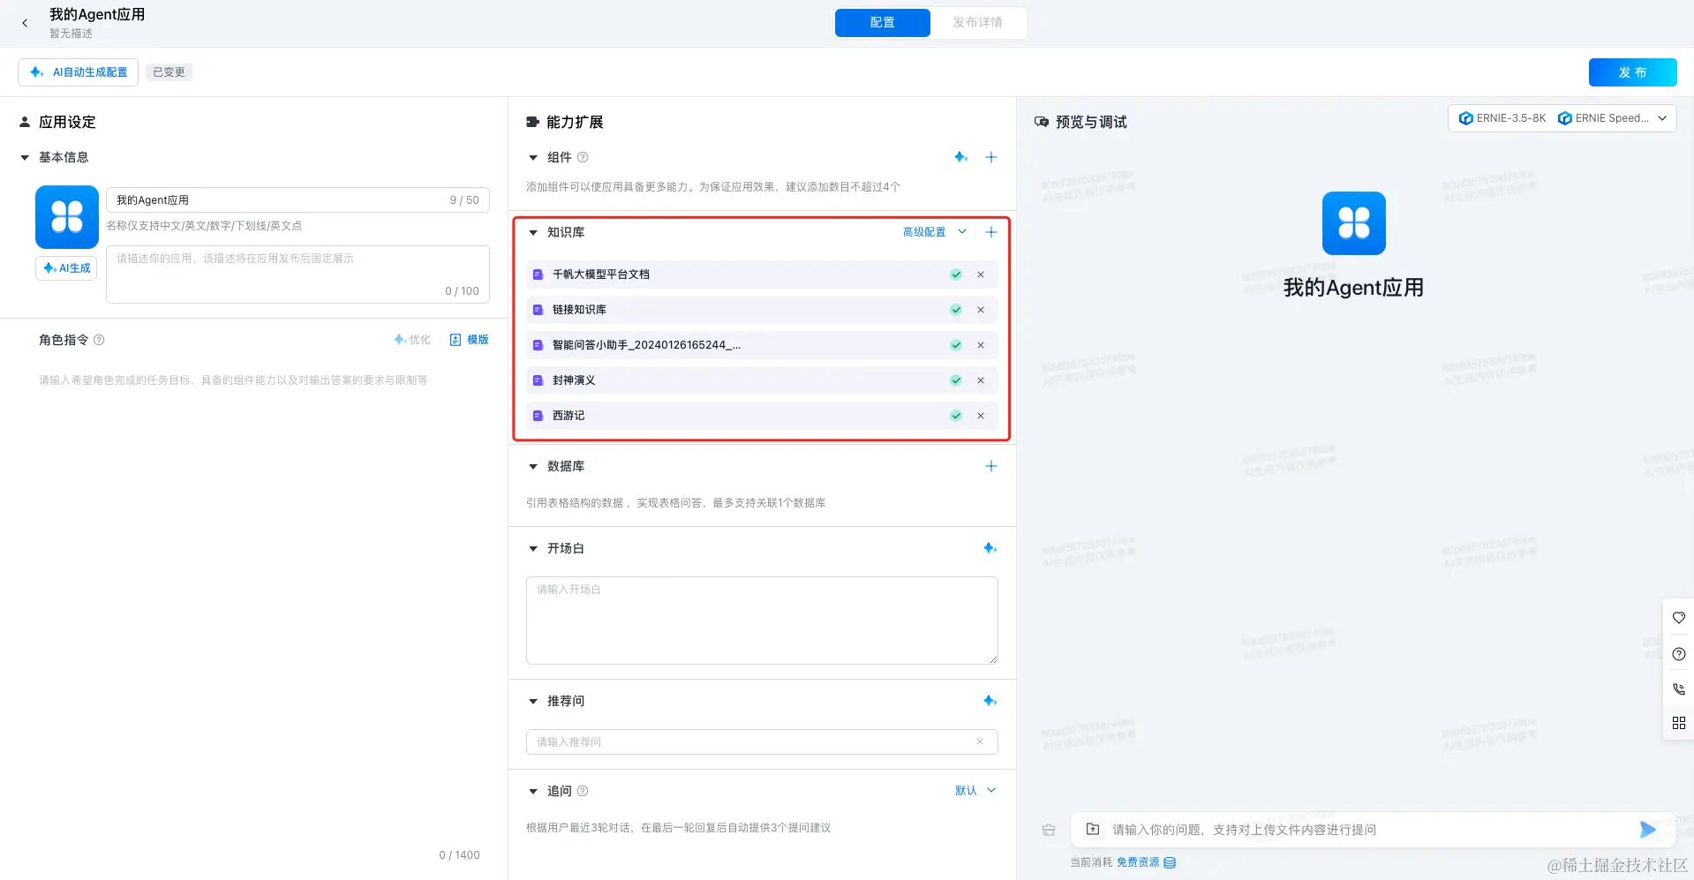Add a knowledge base with the plus icon
1694x880 pixels.
991,232
